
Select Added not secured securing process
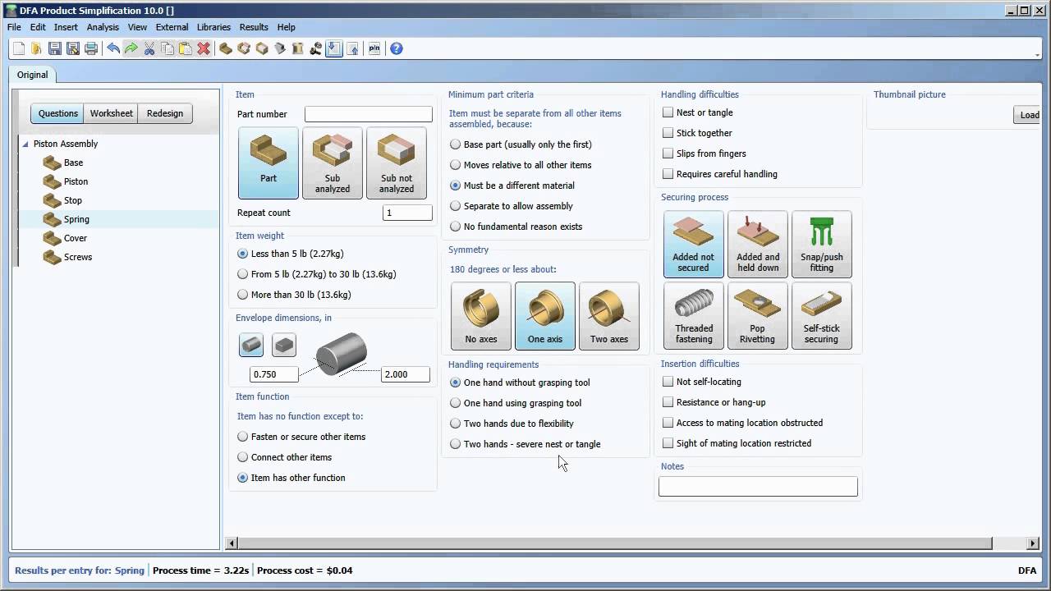(x=694, y=245)
